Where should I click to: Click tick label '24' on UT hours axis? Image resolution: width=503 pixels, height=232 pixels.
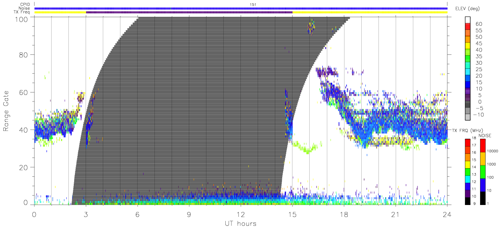click(447, 214)
